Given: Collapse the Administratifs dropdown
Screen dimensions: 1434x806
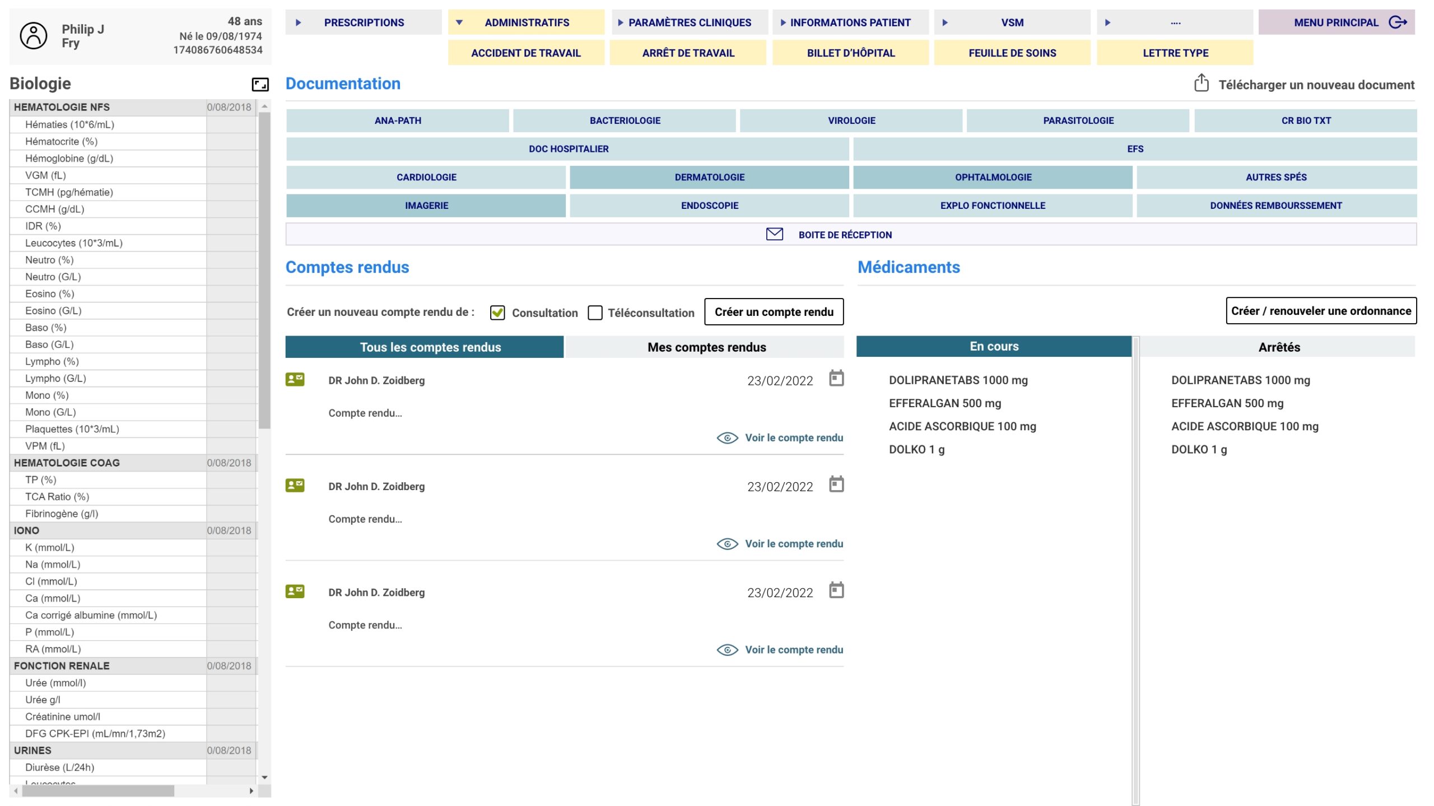Looking at the screenshot, I should [459, 22].
